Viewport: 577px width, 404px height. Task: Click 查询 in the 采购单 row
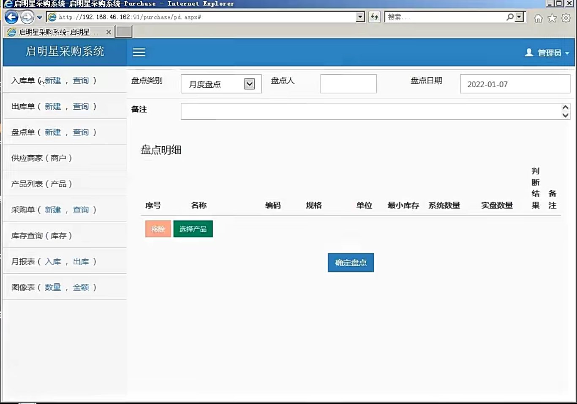[x=81, y=210]
